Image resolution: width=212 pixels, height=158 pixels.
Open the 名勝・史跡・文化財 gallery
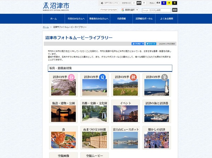[94, 111]
